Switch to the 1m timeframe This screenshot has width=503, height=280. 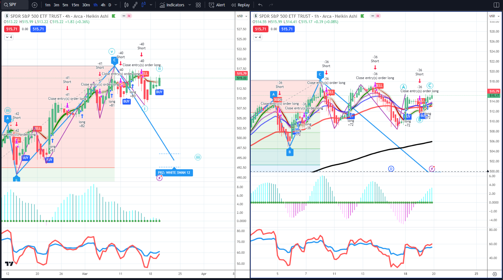click(x=48, y=5)
